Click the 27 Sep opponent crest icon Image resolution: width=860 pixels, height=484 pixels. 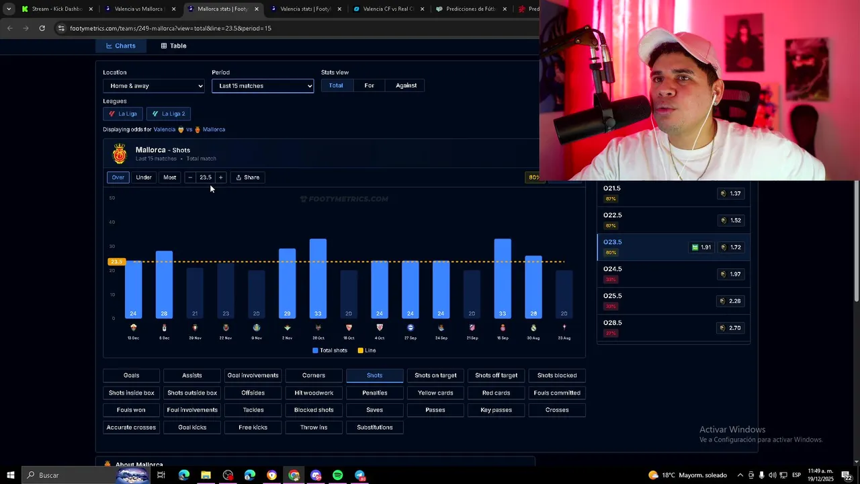click(410, 327)
